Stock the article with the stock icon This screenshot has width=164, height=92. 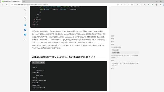(25, 18)
